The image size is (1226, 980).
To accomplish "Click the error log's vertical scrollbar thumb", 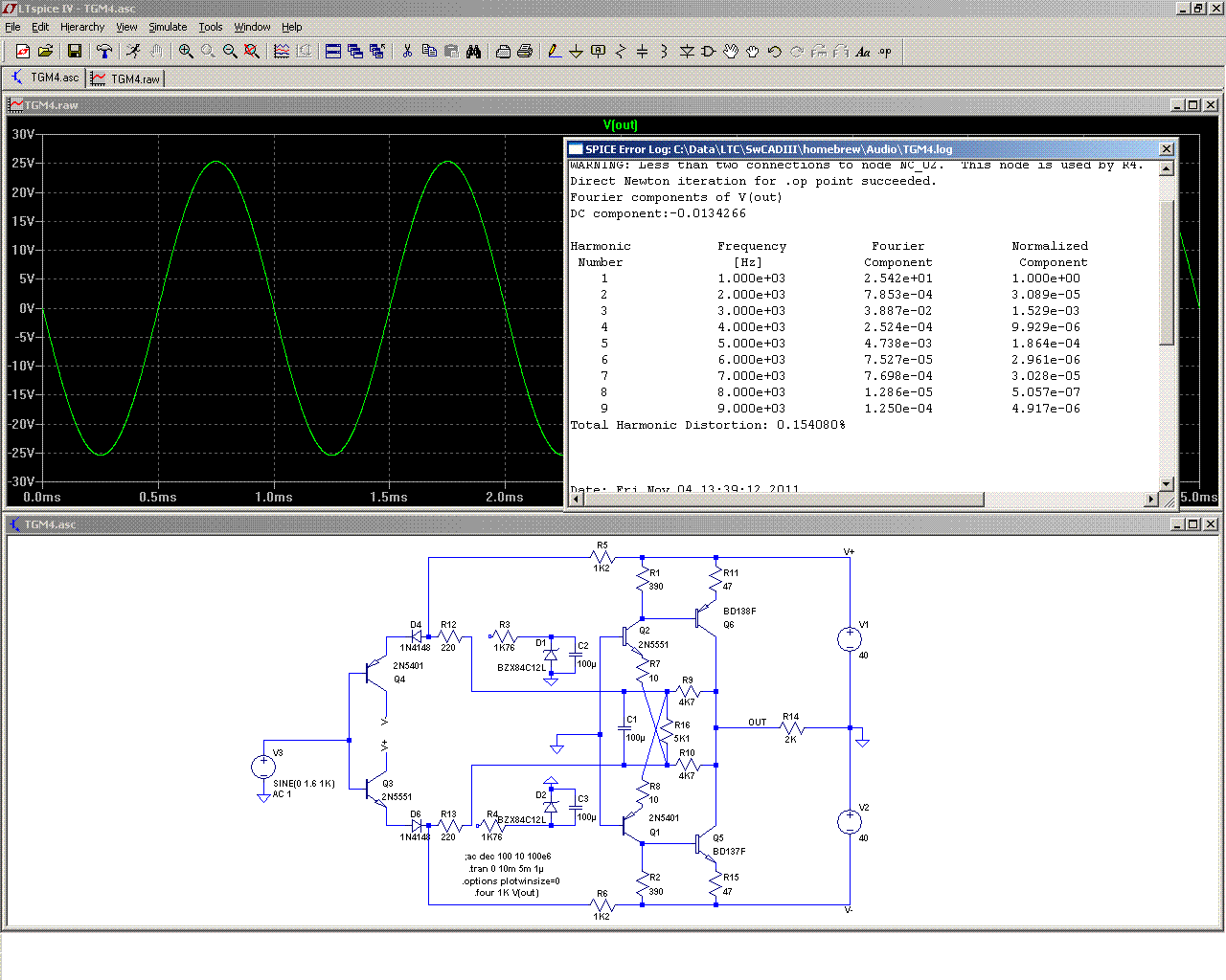I will tap(1166, 273).
